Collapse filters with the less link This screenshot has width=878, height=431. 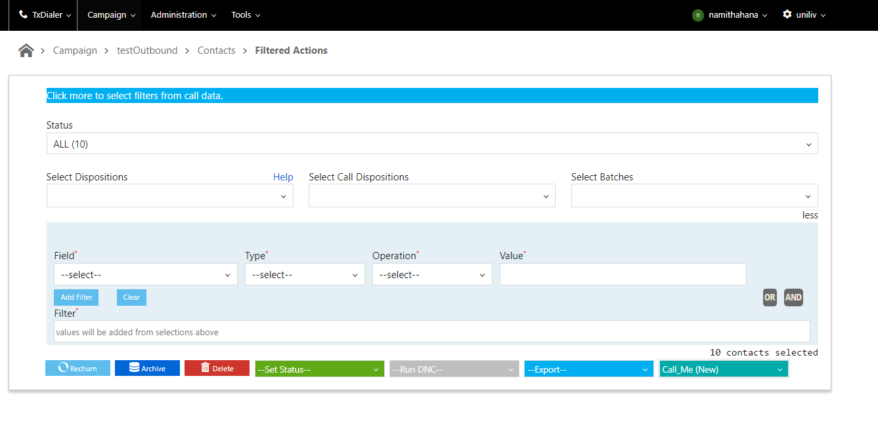click(x=810, y=215)
